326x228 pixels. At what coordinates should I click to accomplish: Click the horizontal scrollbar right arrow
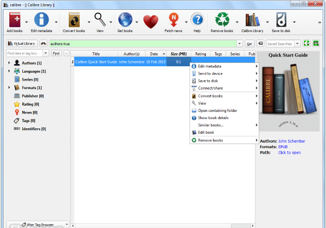pyautogui.click(x=253, y=226)
